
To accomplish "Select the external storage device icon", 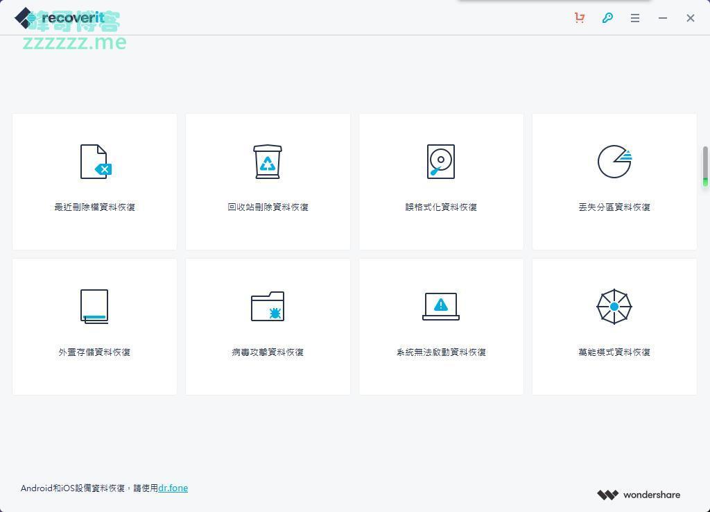I will point(94,307).
